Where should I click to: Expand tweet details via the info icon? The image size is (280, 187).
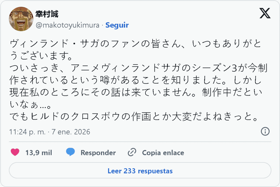coord(265,132)
